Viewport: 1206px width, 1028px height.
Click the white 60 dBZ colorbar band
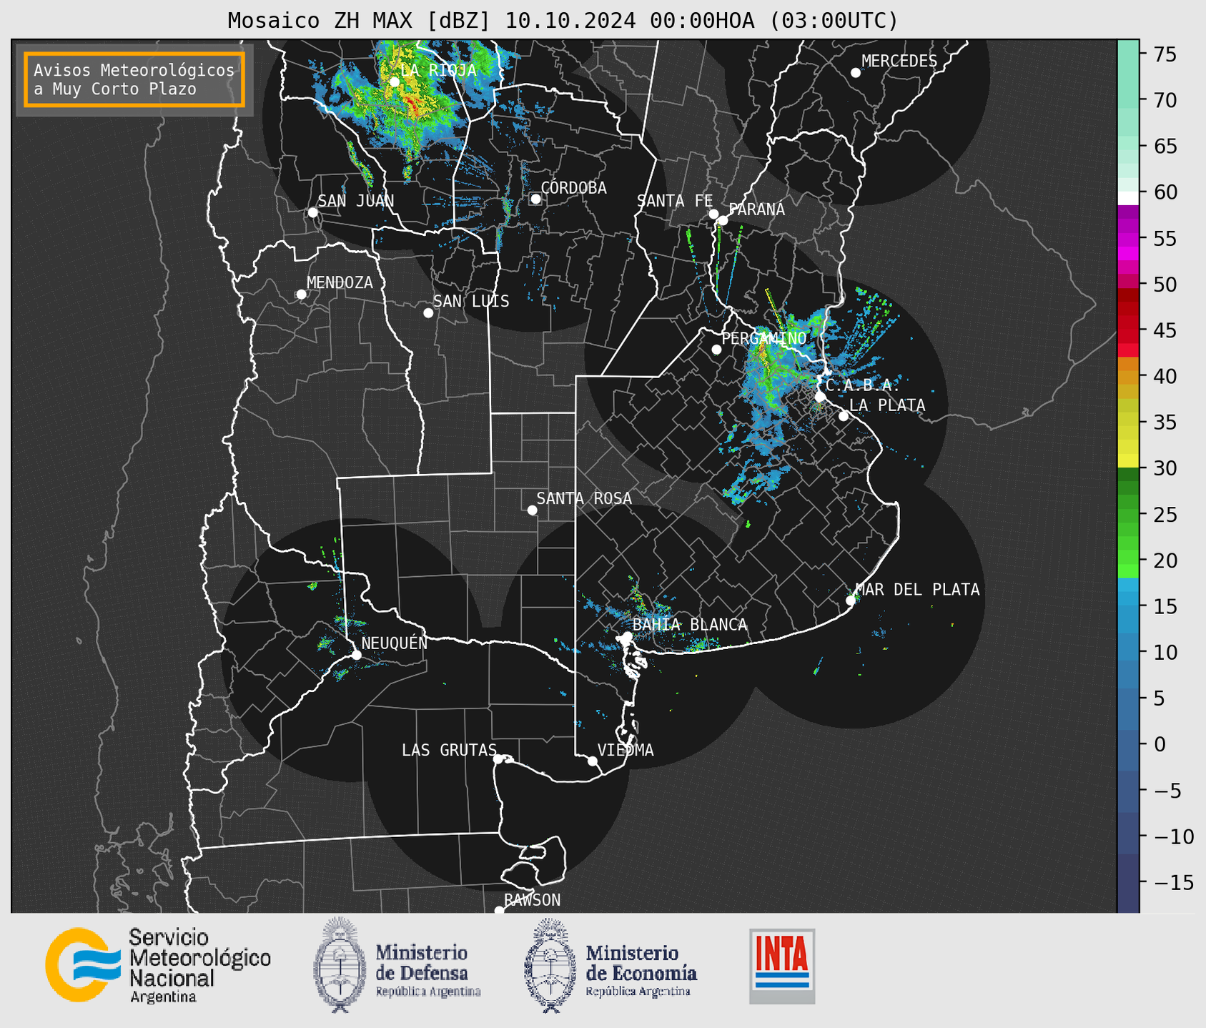point(1128,197)
